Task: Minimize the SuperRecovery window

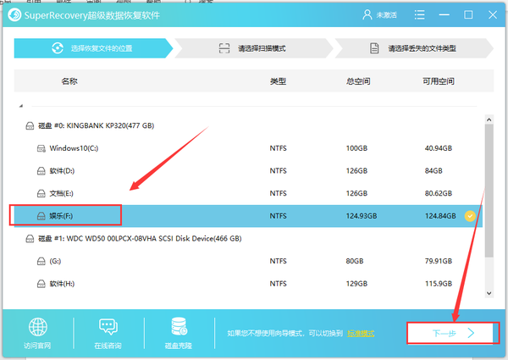Action: click(444, 15)
